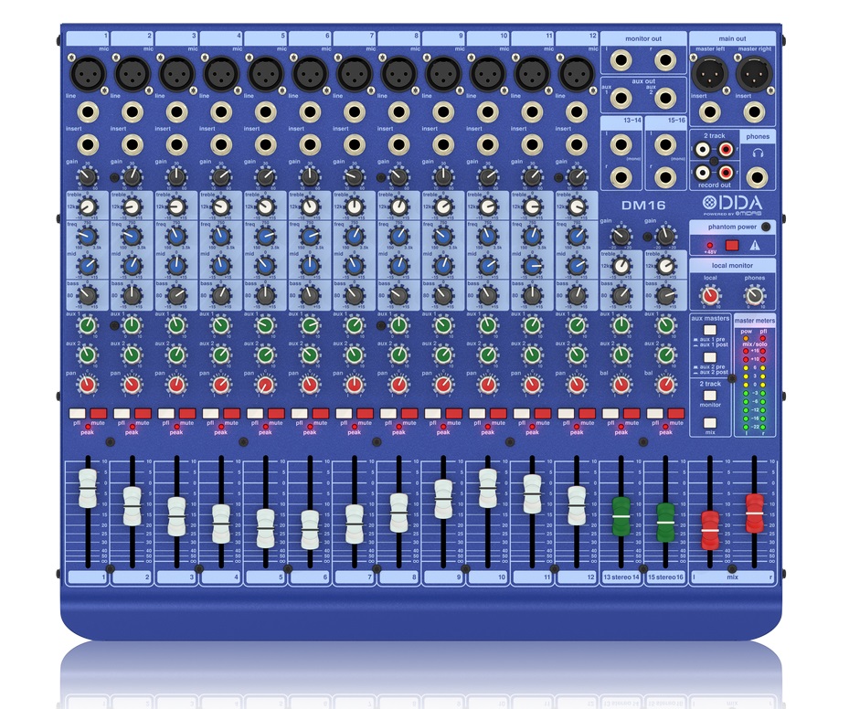Click the treble knob on channel 3
This screenshot has width=849, height=709.
tap(176, 206)
